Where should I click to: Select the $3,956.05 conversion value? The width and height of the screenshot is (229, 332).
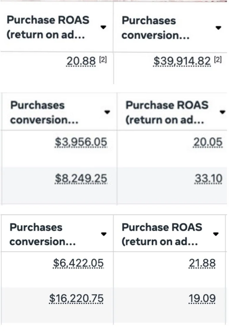coord(81,142)
